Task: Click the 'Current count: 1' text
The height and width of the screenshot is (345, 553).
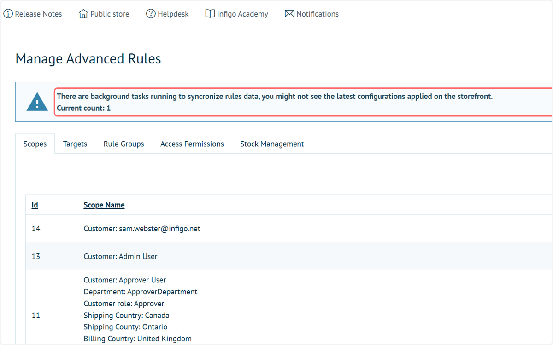Action: click(83, 109)
